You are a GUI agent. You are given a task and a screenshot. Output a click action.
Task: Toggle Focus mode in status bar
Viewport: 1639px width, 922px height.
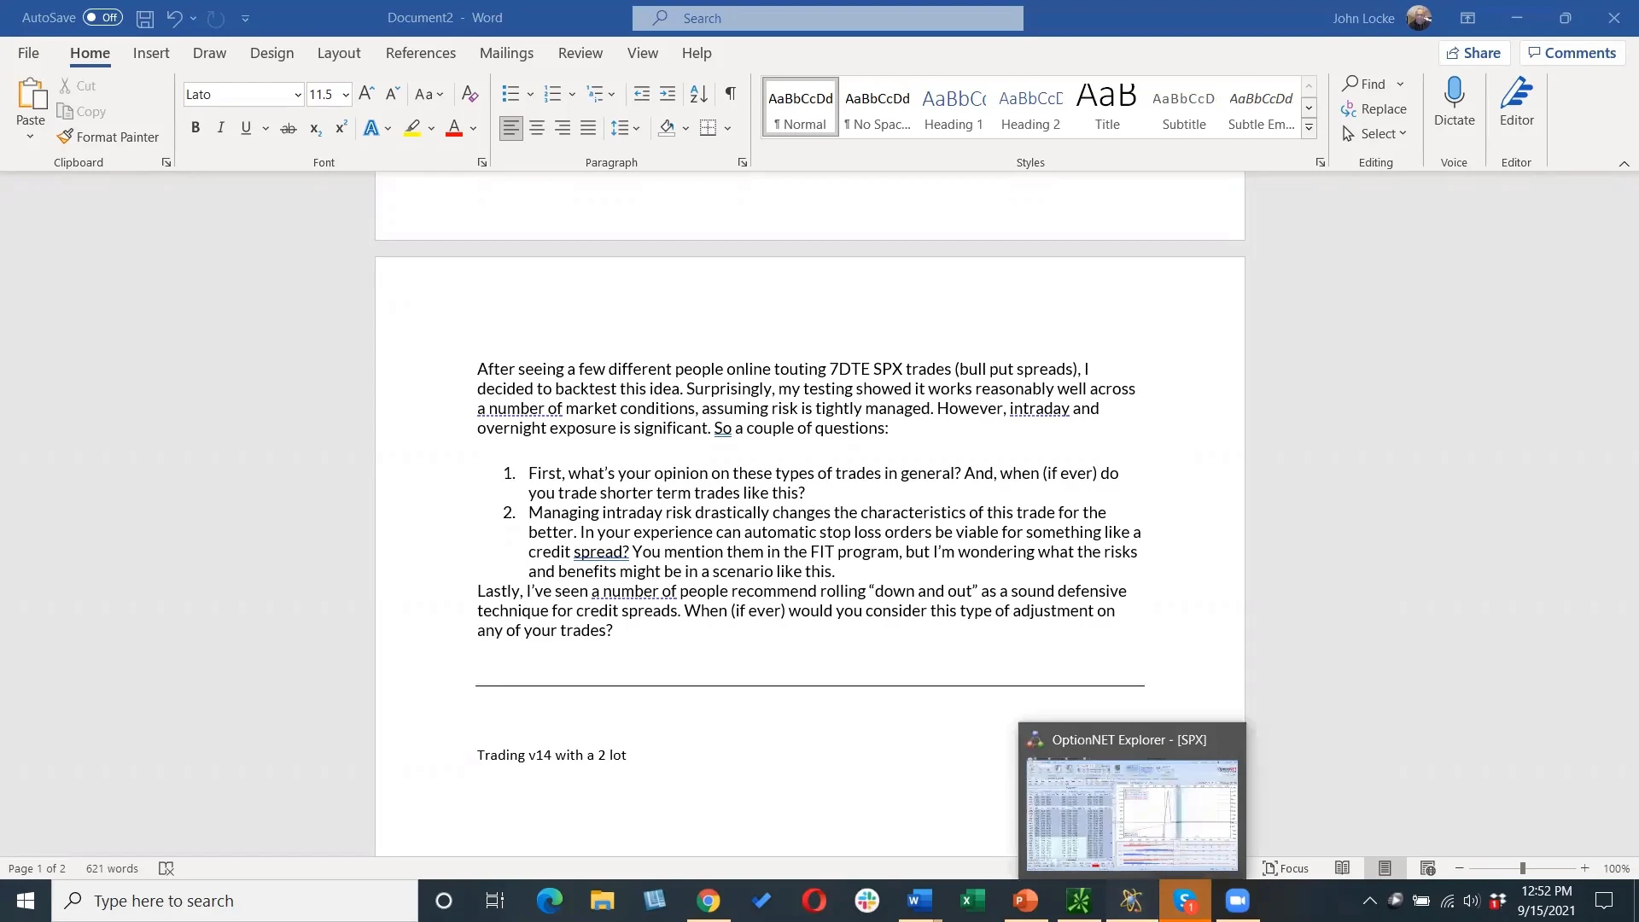[x=1286, y=868]
